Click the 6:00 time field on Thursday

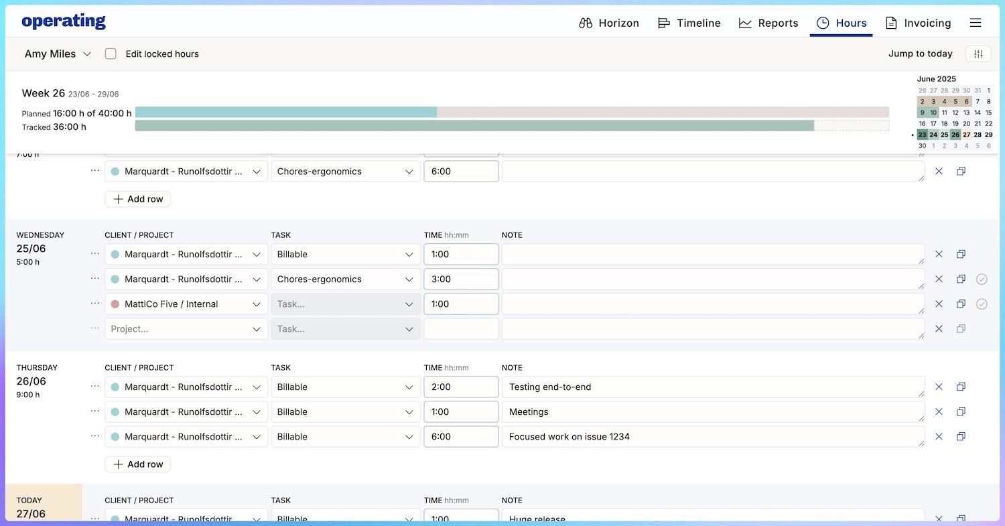point(461,437)
